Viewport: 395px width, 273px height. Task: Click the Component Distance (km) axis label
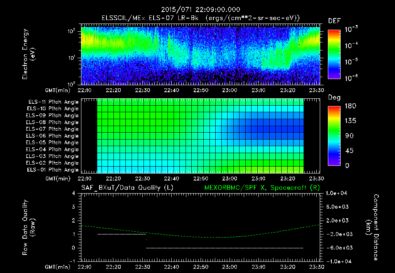click(372, 227)
